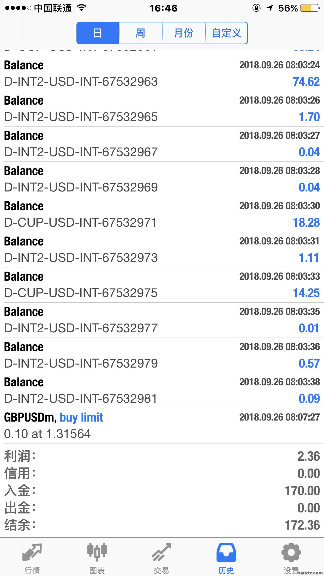Open the 设置 settings gear icon
Viewport: 324px width, 576px height.
(291, 553)
